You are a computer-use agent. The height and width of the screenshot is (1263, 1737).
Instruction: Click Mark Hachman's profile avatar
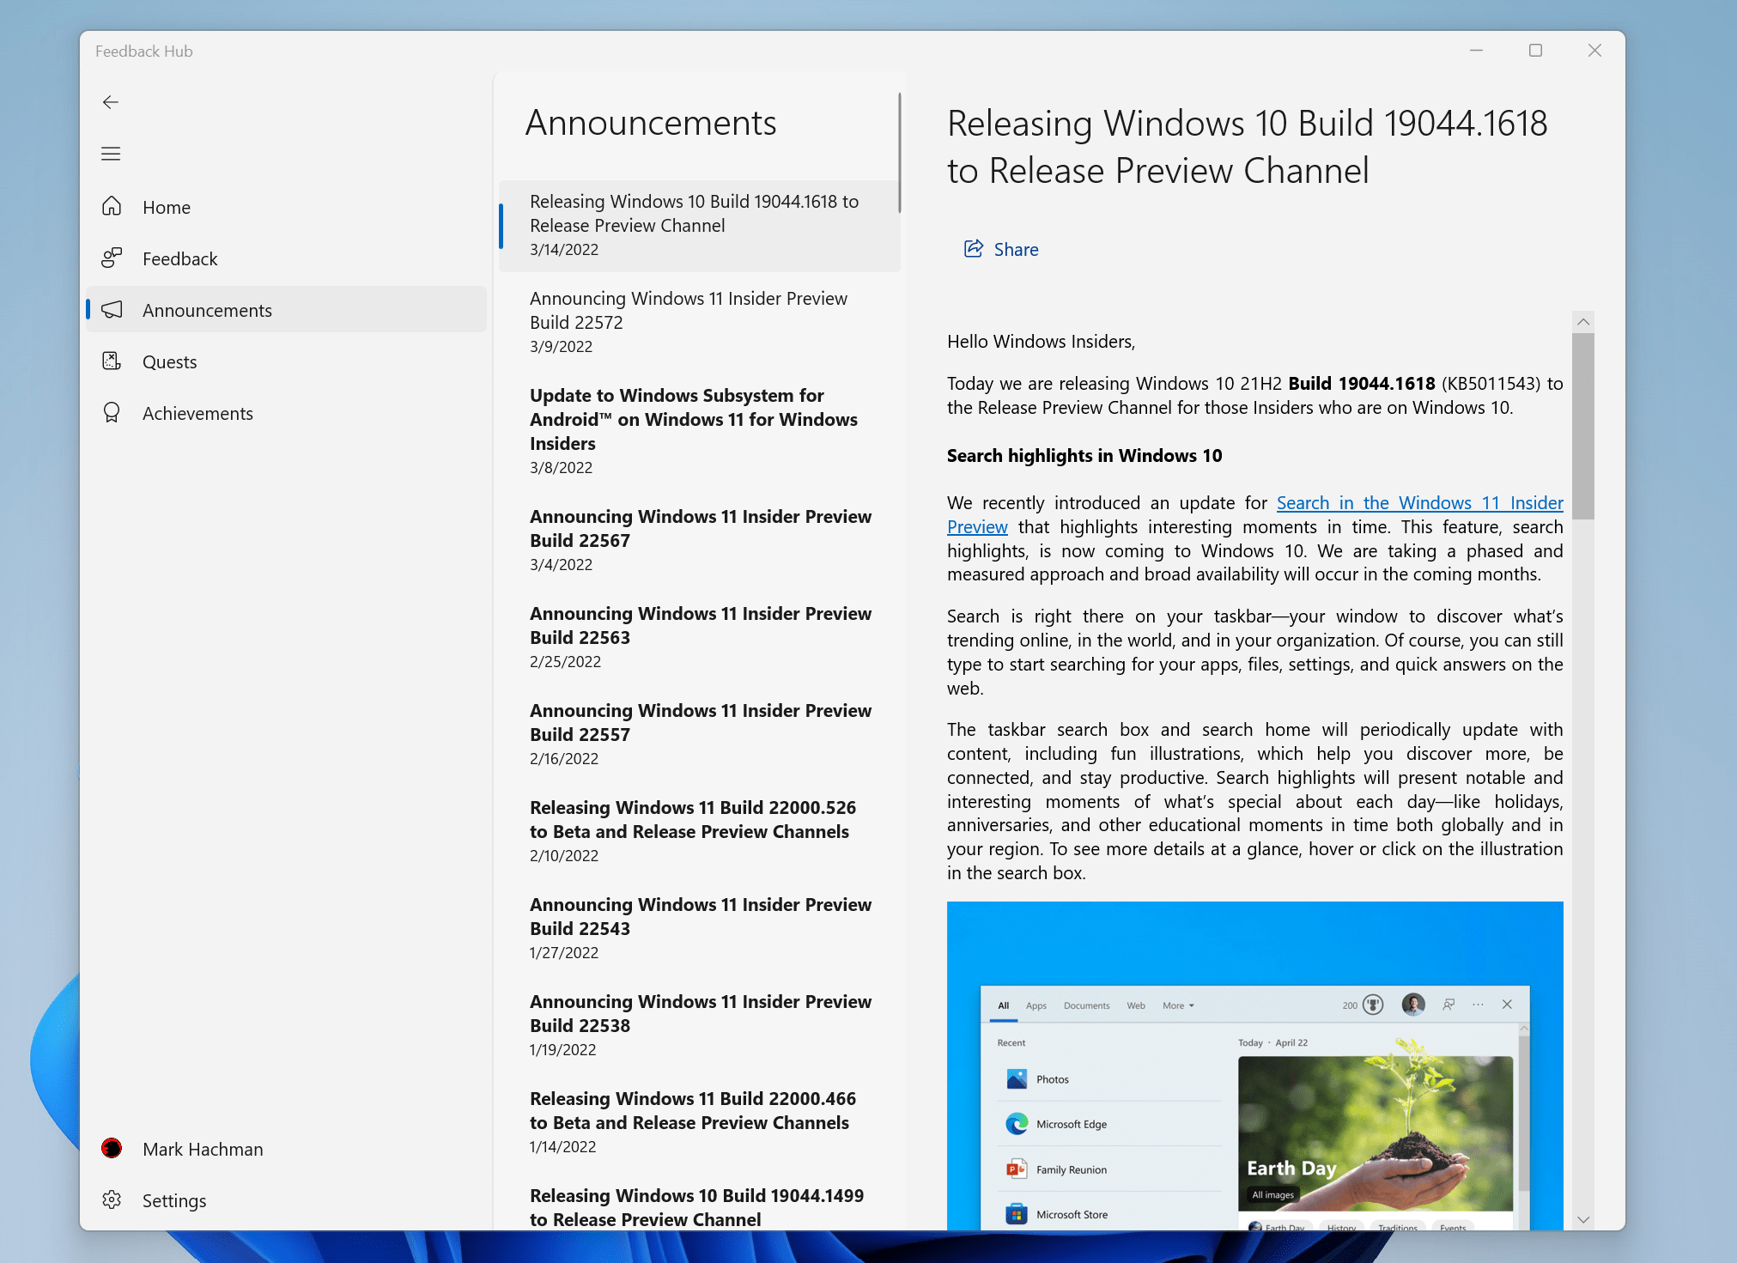pos(112,1148)
